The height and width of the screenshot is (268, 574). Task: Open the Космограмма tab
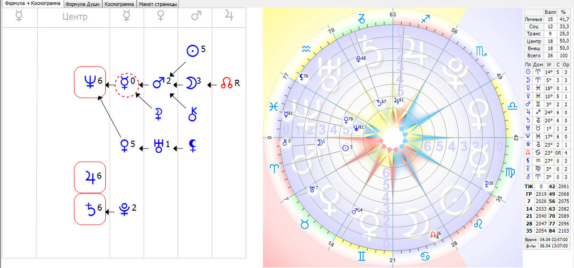click(x=119, y=4)
